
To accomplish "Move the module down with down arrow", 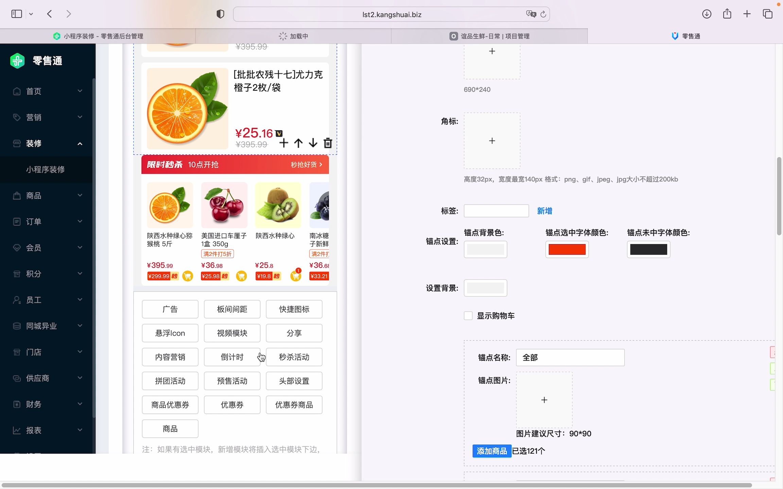I will (313, 143).
